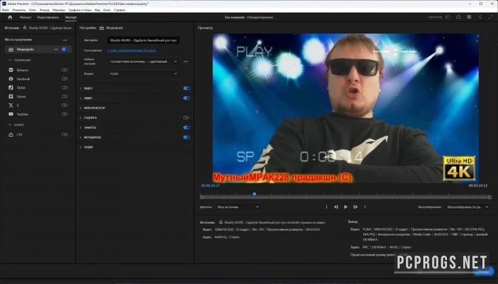This screenshot has height=284, width=498.
Task: Expand the МЕТАДАННЫЕ settings section
Action: (x=80, y=137)
